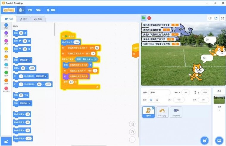Click the 左转 counterclockwise 15 度 block
The height and width of the screenshot is (146, 226).
point(22,49)
